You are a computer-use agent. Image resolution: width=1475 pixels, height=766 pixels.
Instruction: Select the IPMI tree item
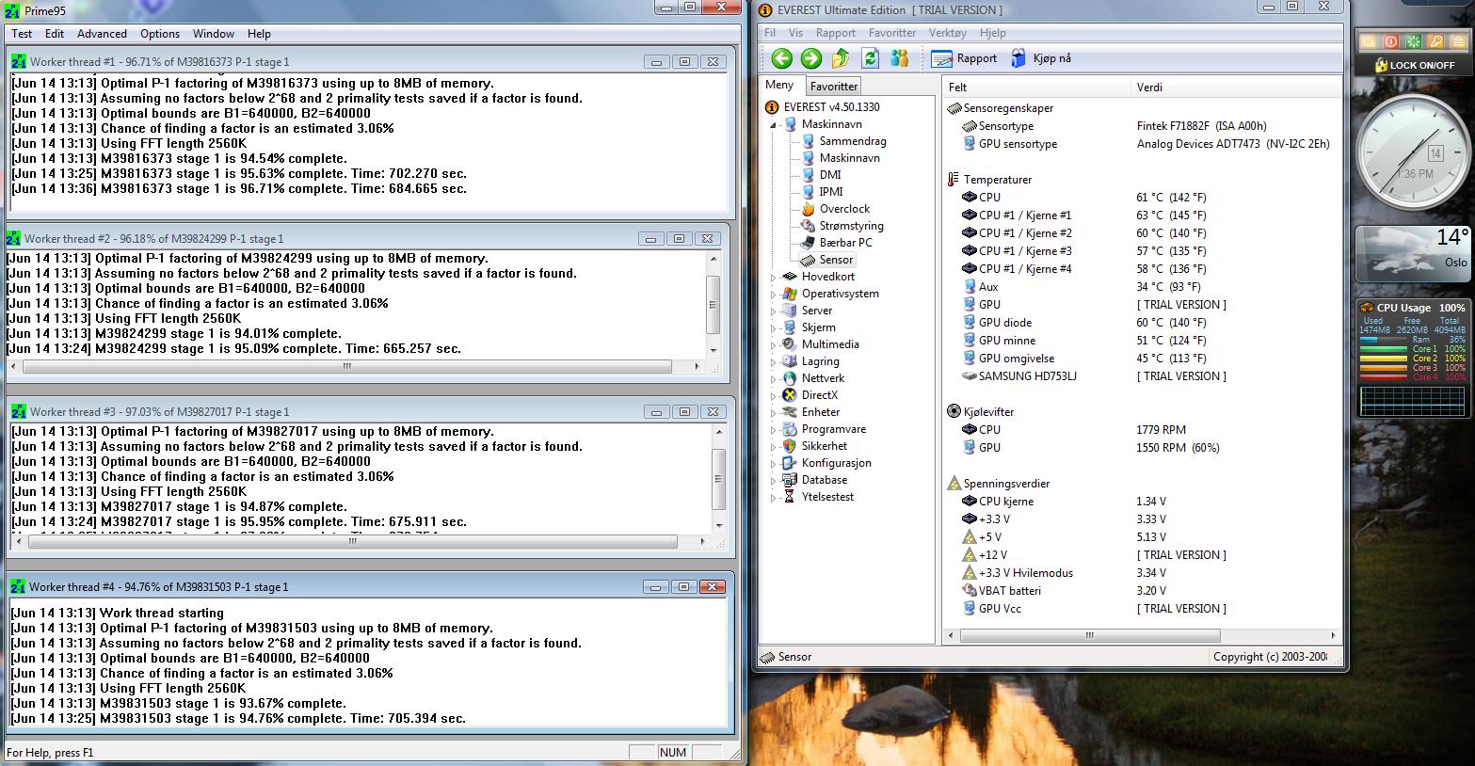click(x=831, y=192)
